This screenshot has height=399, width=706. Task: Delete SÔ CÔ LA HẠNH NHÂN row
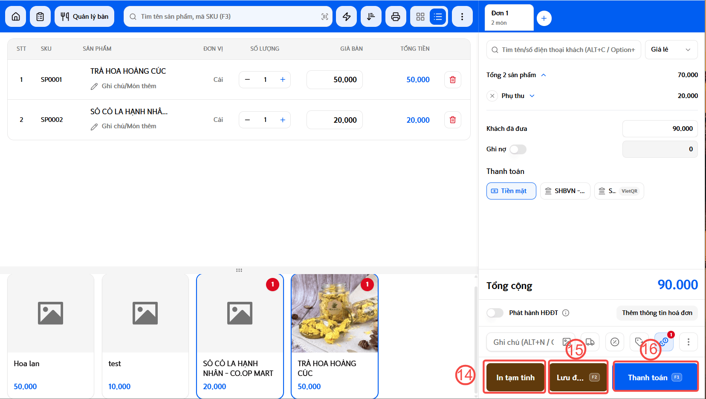pos(453,120)
